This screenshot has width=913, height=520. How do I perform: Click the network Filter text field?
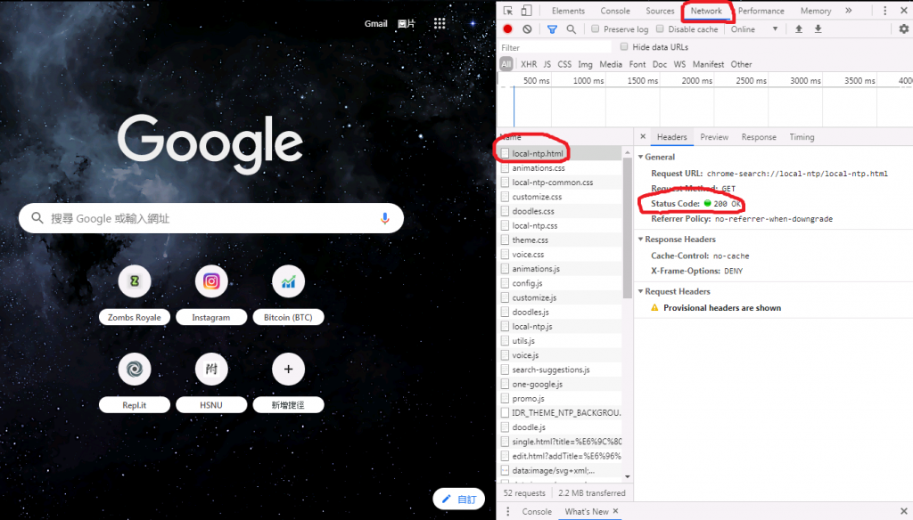555,47
